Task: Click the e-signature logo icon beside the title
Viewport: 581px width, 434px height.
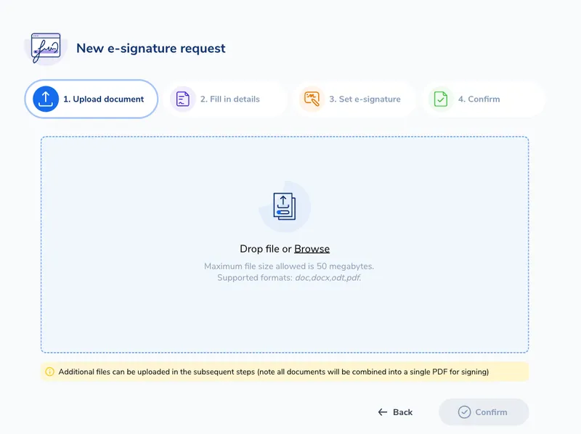Action: [x=46, y=48]
